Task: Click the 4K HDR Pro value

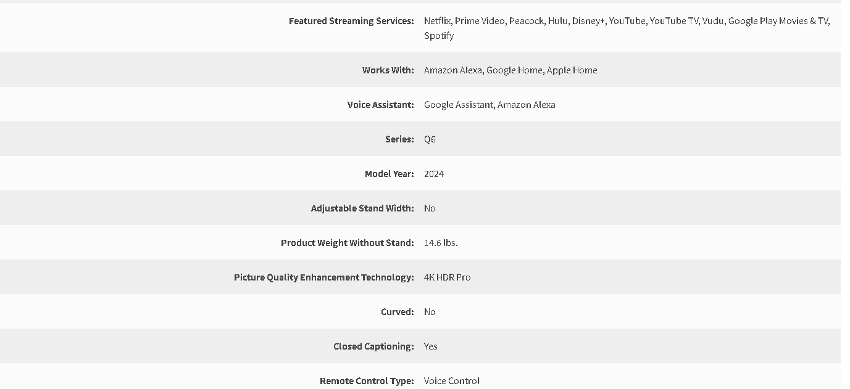Action: (x=448, y=277)
